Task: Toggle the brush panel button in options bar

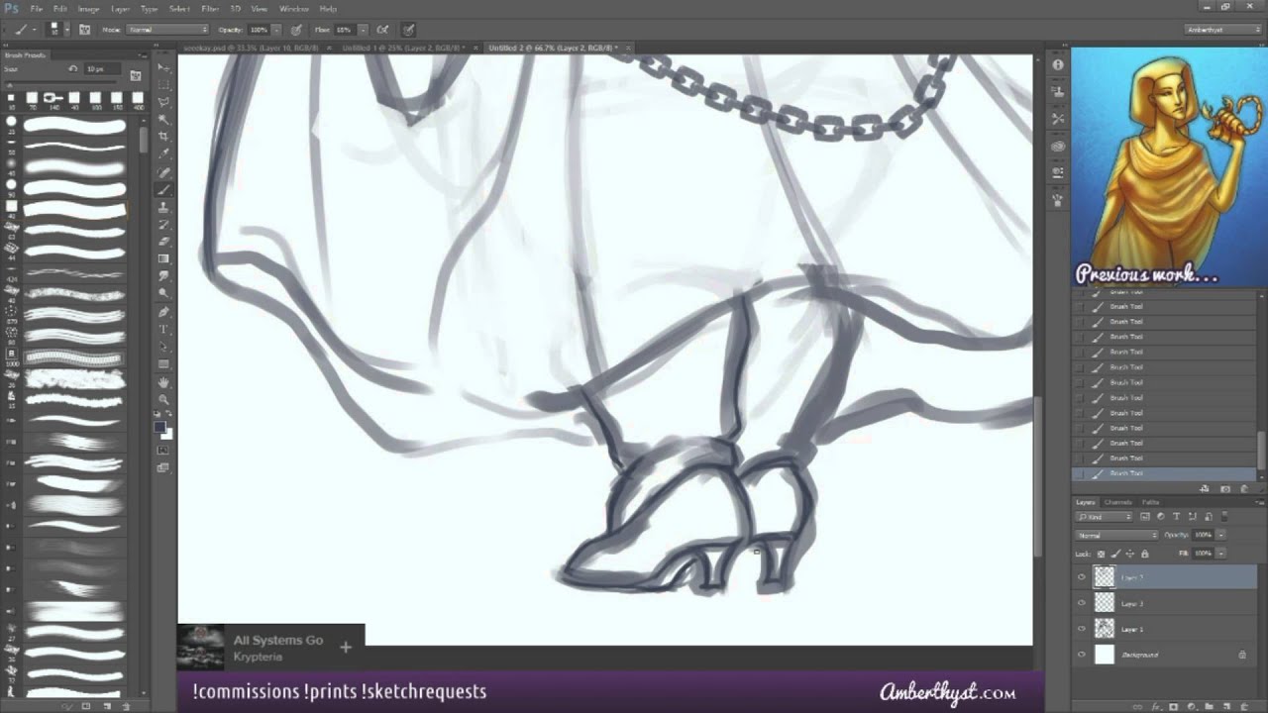Action: (85, 30)
